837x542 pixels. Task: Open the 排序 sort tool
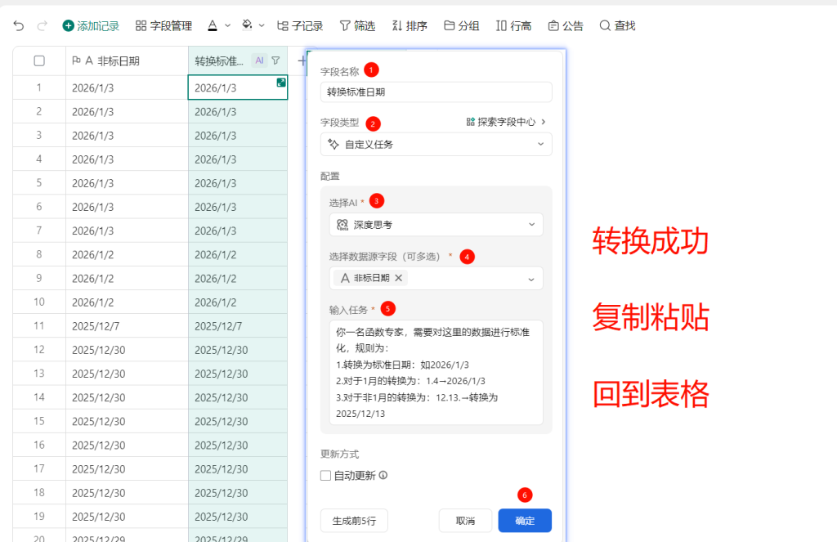tap(410, 25)
